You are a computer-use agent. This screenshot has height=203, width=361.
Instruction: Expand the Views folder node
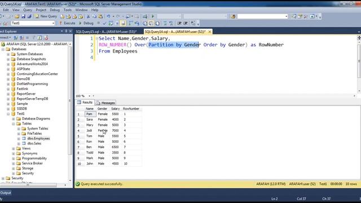(x=14, y=148)
